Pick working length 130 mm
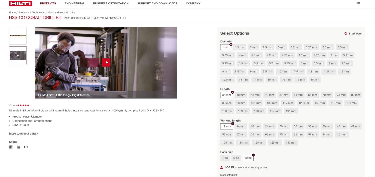Image resolution: width=375 pixels, height=177 pixels. 291,143
